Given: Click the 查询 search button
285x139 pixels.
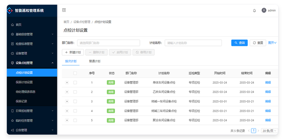Looking at the screenshot, I should [239, 43].
